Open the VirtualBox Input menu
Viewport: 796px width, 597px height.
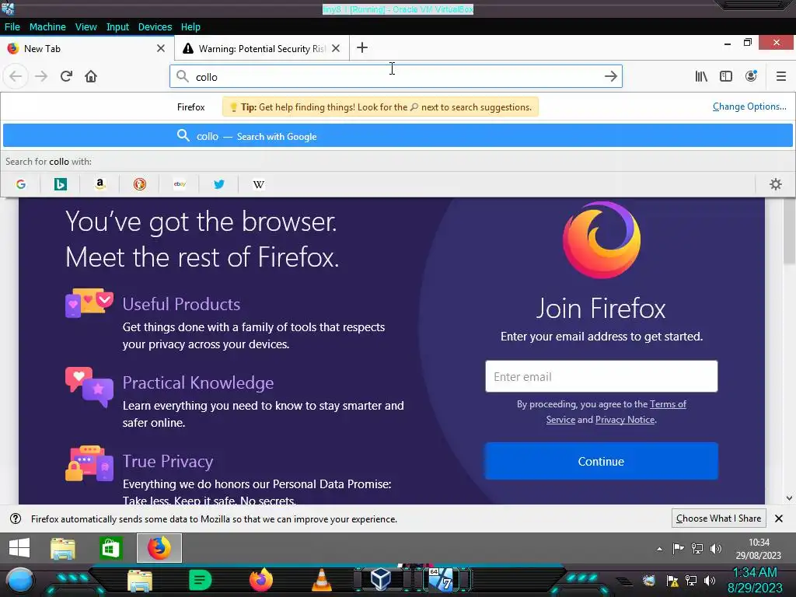(117, 27)
